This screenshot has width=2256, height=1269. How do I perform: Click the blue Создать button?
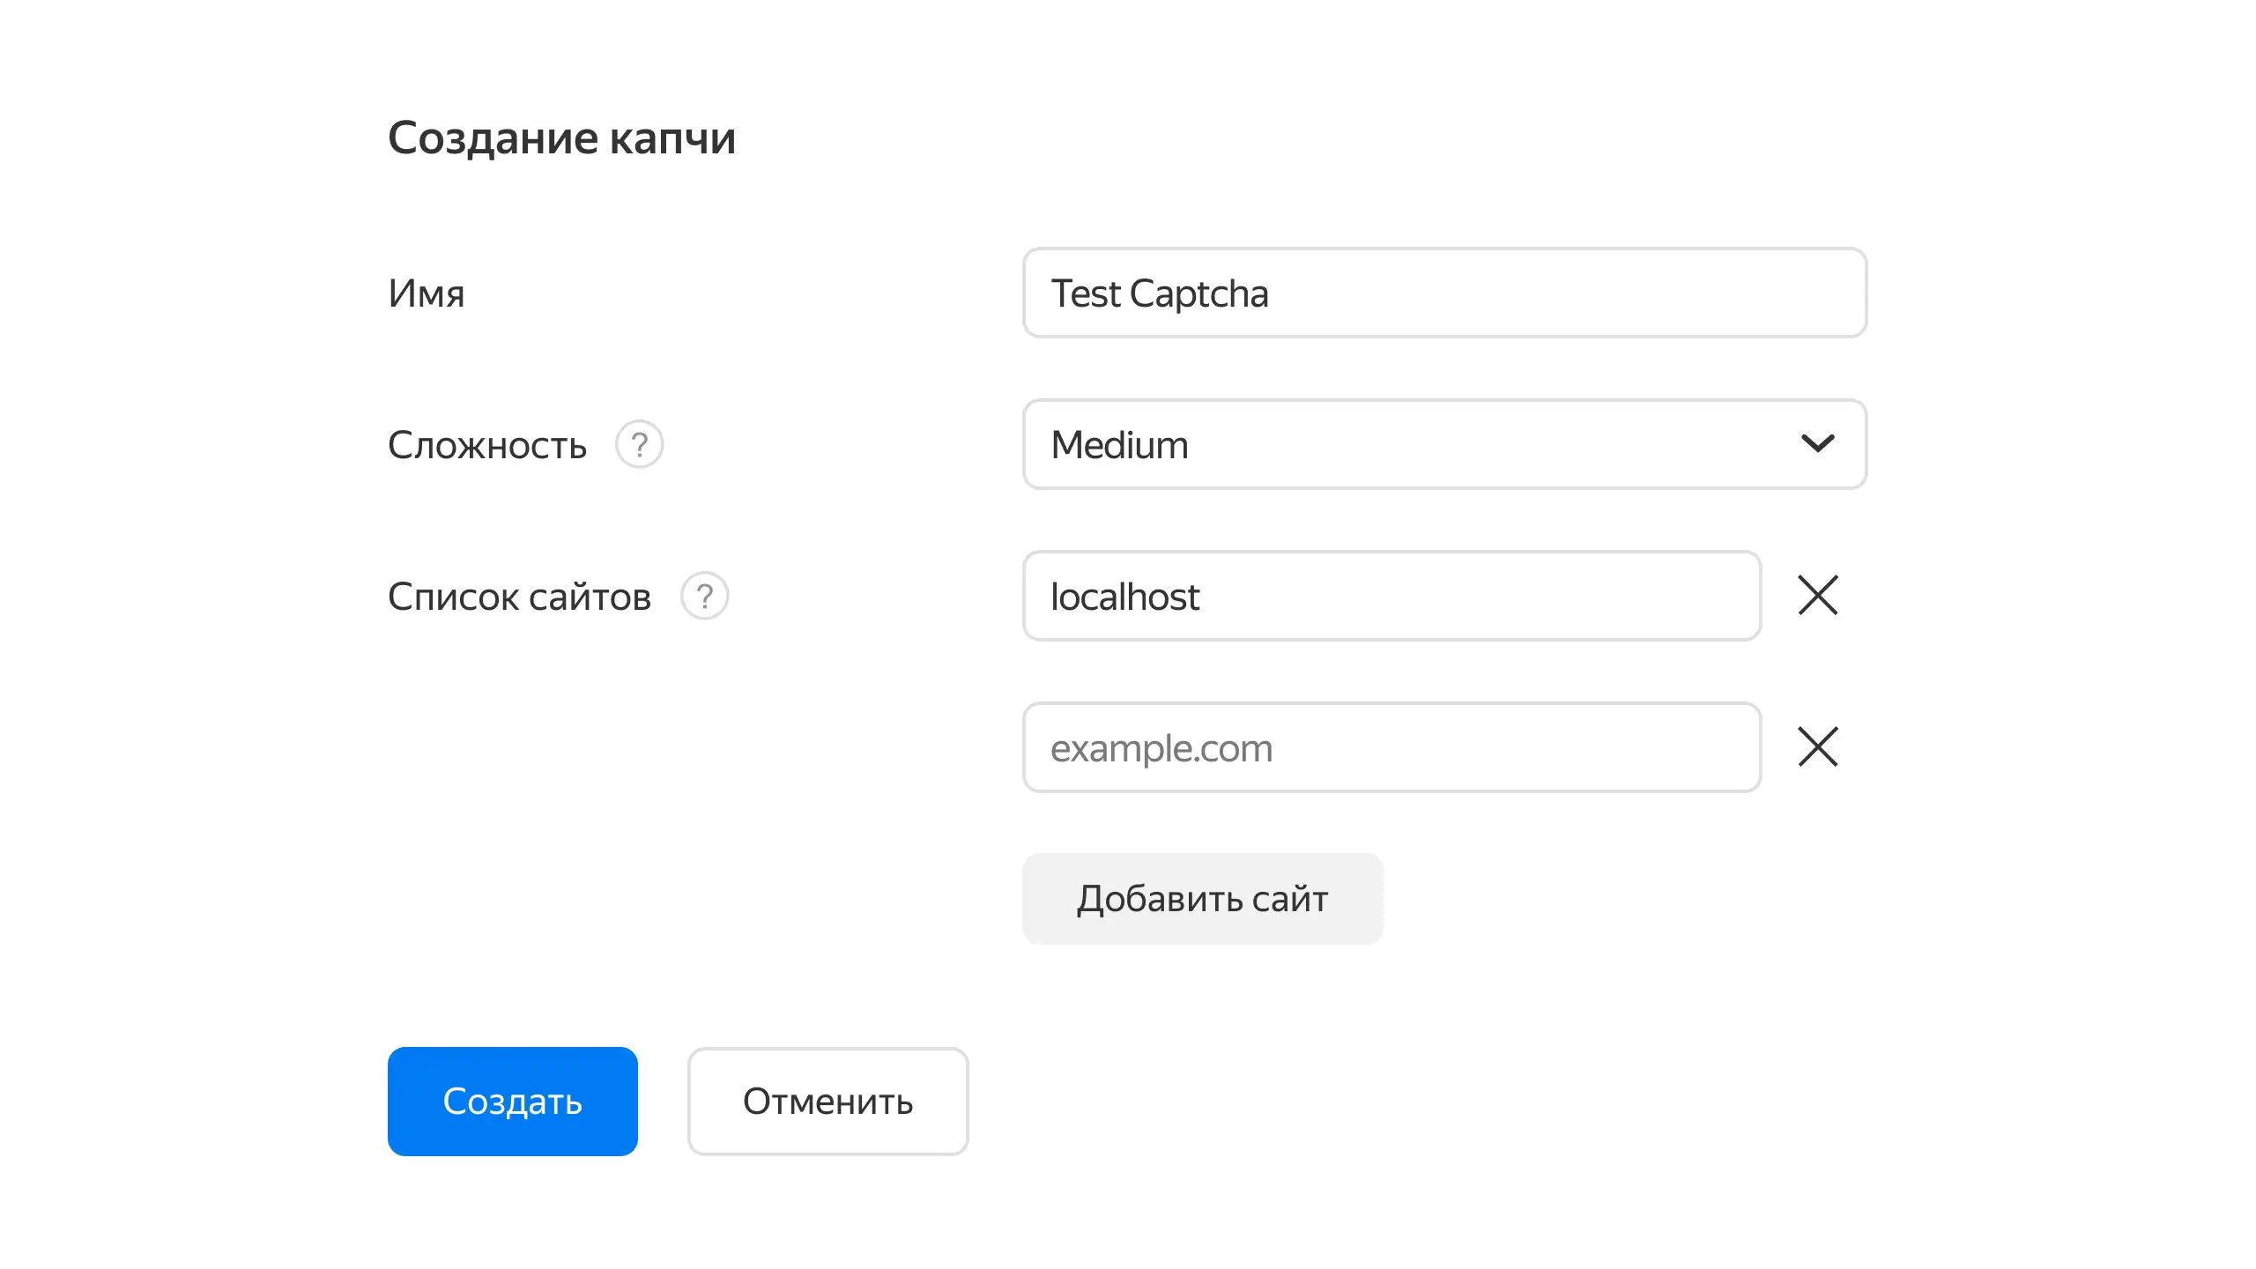click(512, 1102)
